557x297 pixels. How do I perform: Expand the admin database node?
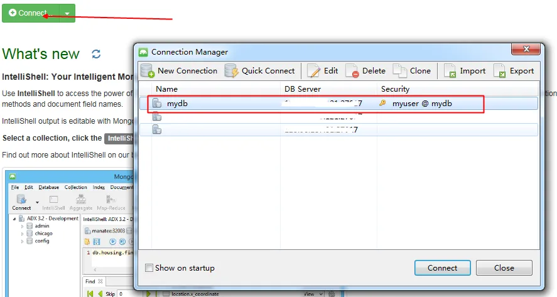coord(22,226)
